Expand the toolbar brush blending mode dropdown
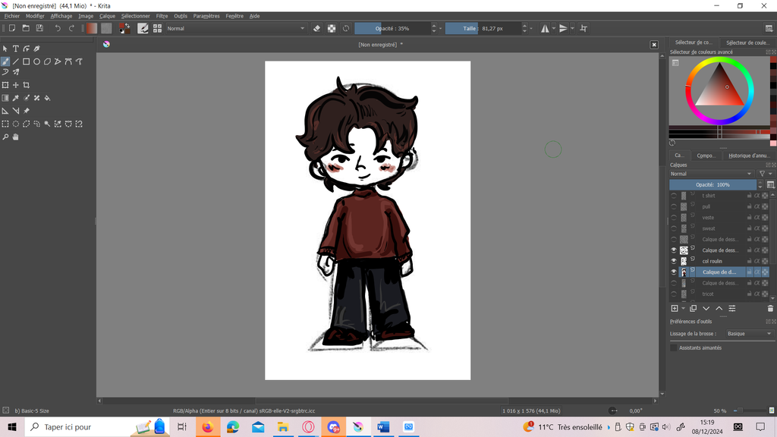This screenshot has height=437, width=777. tap(231, 28)
